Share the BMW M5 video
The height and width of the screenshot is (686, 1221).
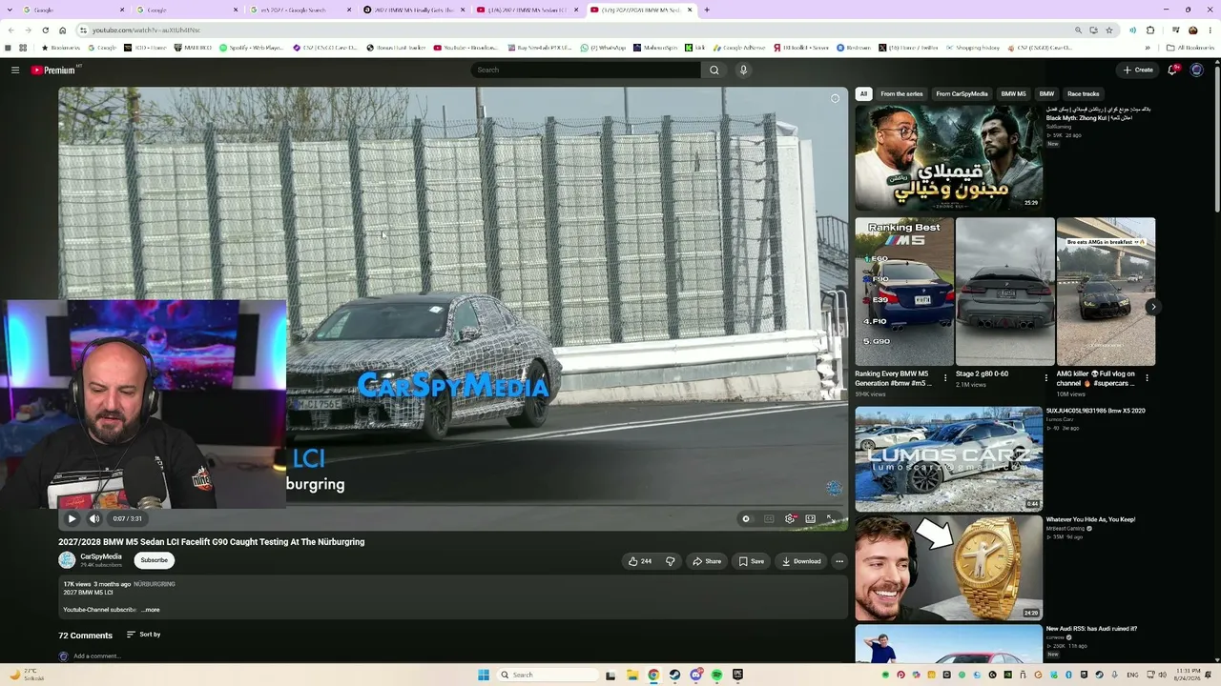coord(707,561)
